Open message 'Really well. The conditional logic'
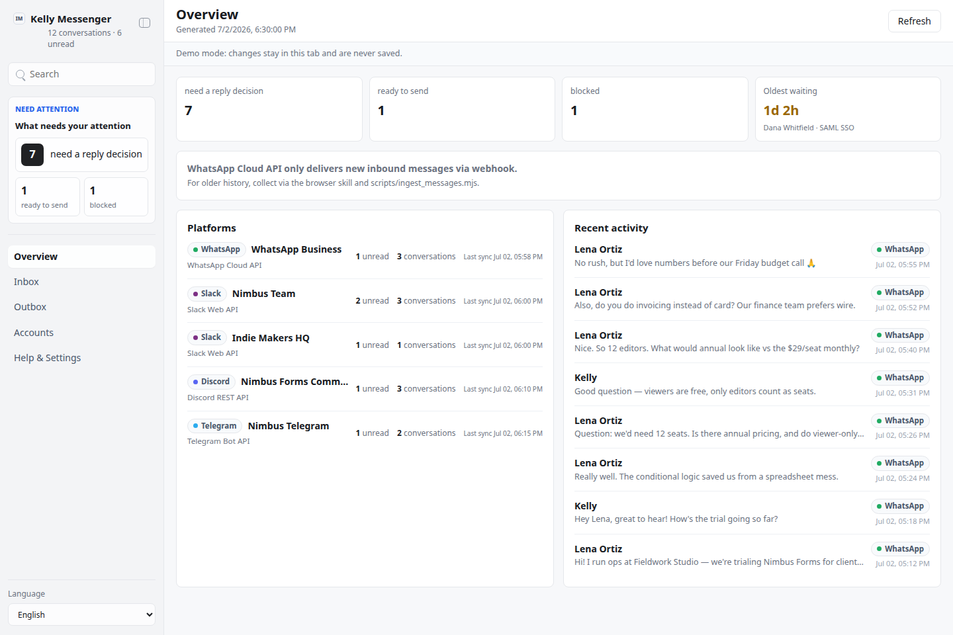This screenshot has height=635, width=953. tap(752, 470)
